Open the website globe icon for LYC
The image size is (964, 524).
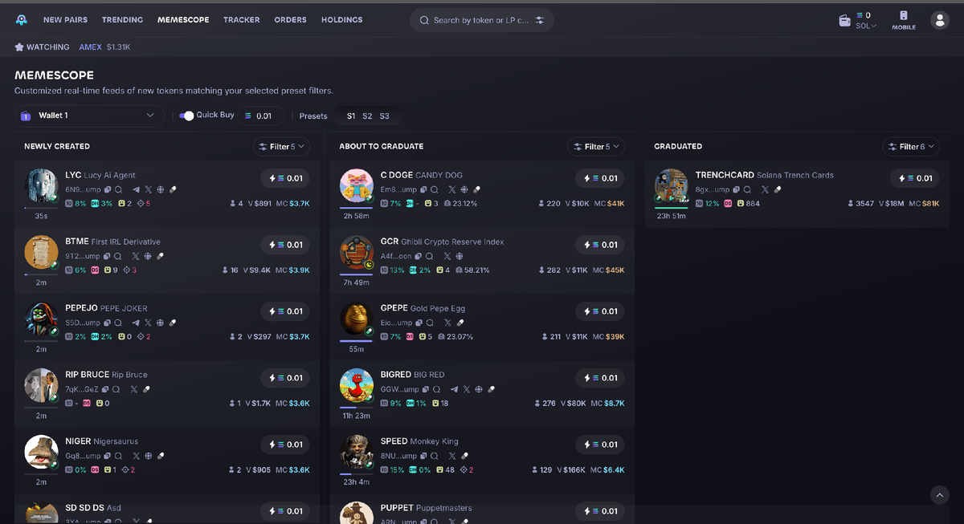coord(160,189)
